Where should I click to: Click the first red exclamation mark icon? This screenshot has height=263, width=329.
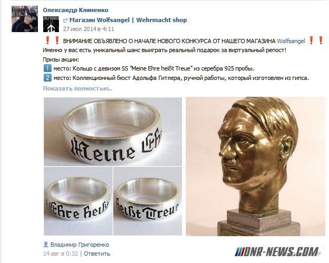[47, 41]
